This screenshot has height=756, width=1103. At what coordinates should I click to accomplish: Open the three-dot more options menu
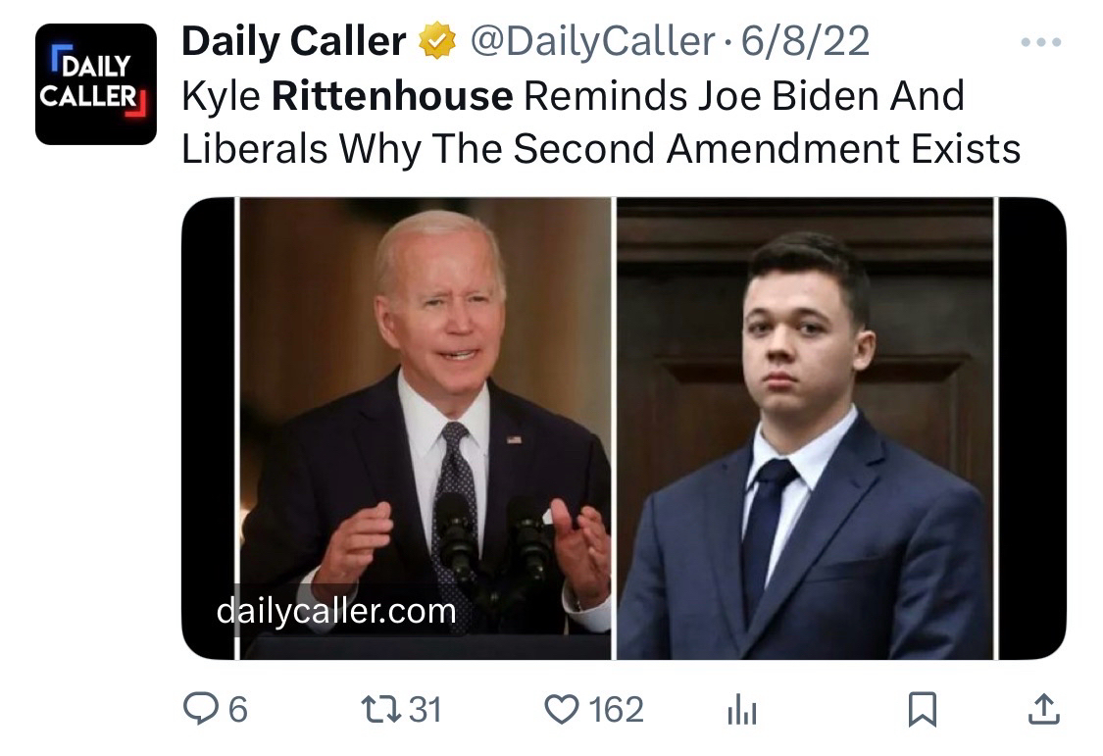click(1041, 42)
